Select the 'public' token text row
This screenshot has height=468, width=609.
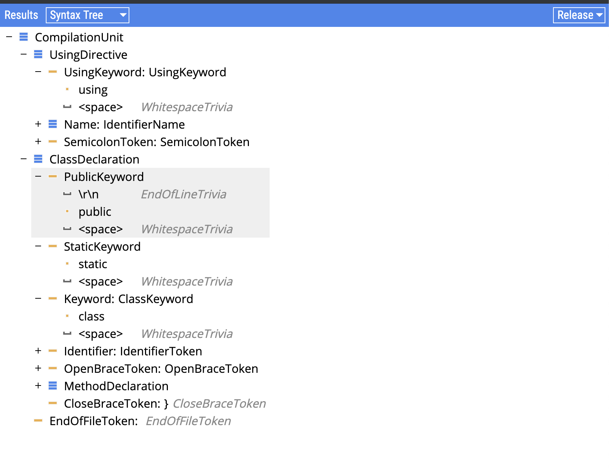click(95, 211)
